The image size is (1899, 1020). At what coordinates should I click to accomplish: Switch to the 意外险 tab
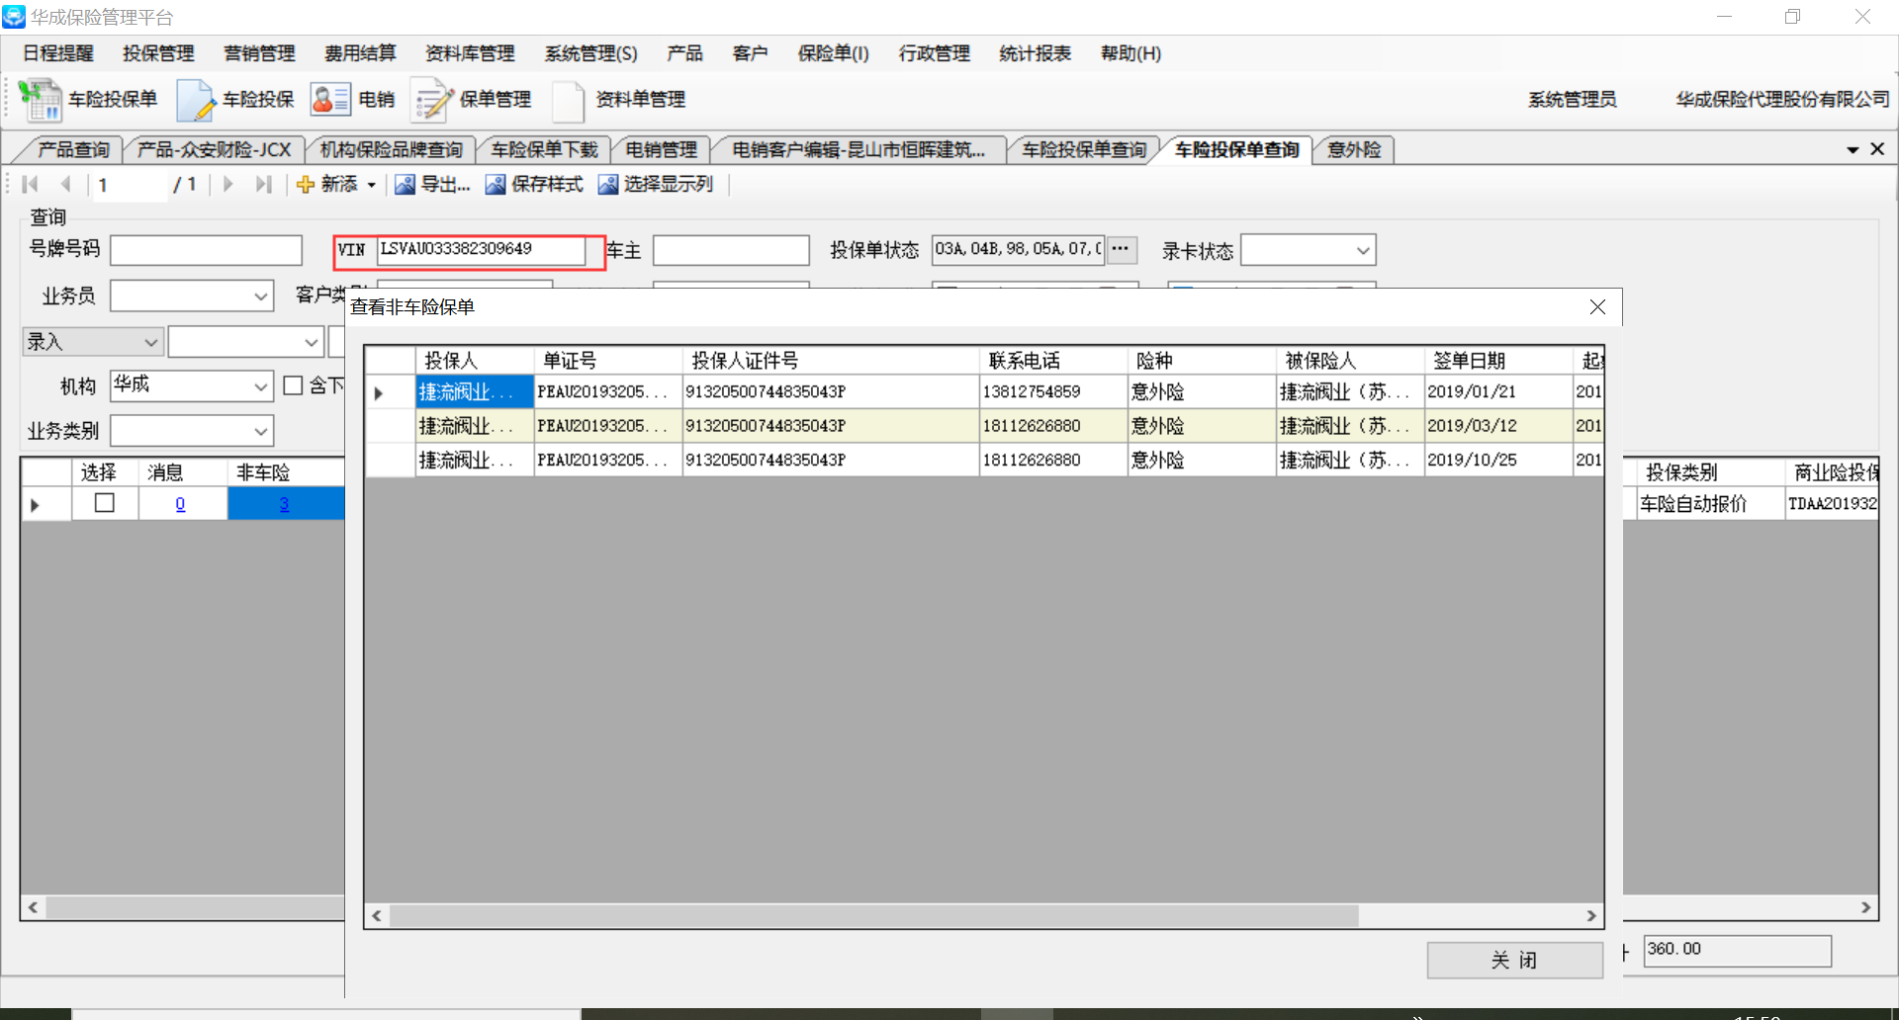tap(1354, 149)
